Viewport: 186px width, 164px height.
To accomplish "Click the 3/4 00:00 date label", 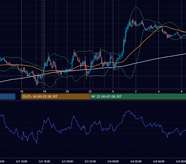I will click(113, 161).
